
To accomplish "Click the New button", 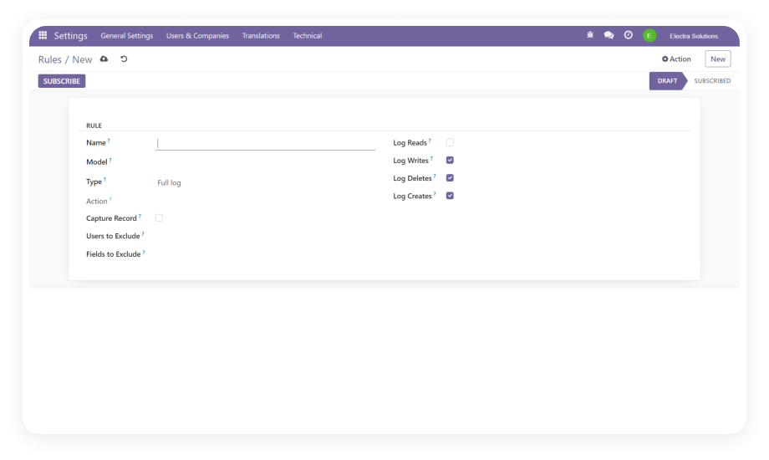I will pos(717,59).
